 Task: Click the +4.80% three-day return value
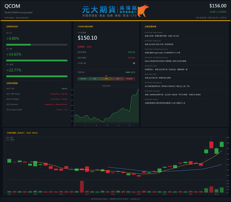pos(13,38)
